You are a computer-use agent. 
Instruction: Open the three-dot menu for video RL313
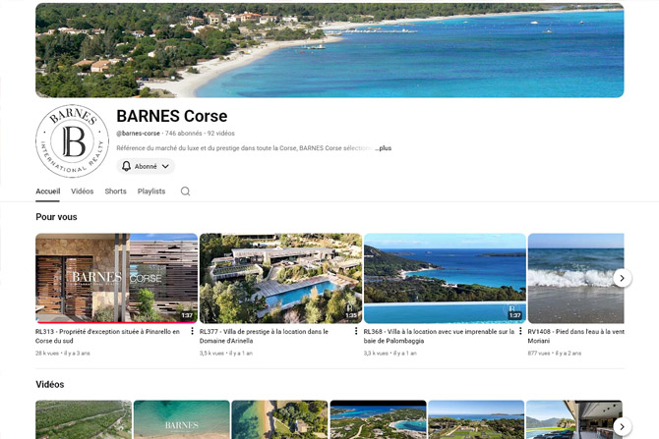[x=192, y=332]
